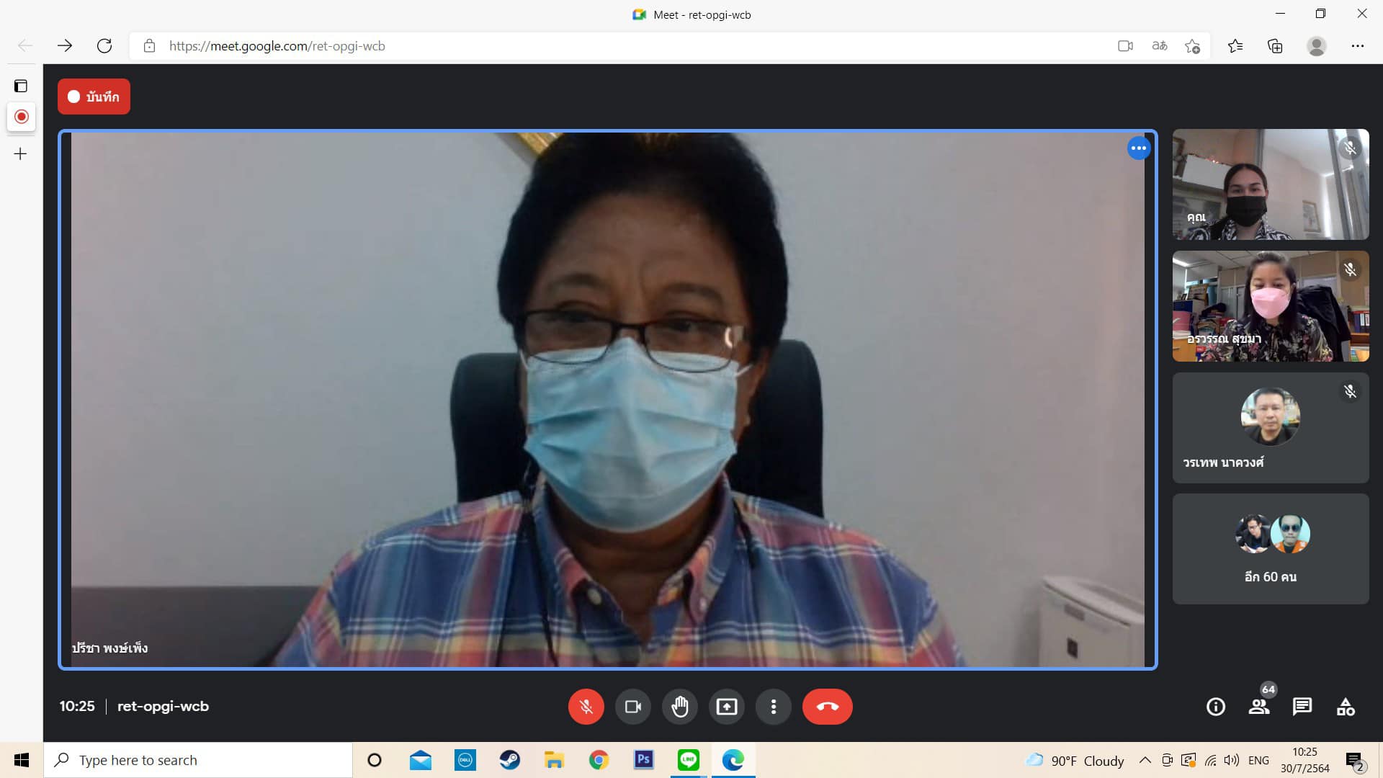Open the Edge Collections icon in toolbar

pyautogui.click(x=1275, y=46)
